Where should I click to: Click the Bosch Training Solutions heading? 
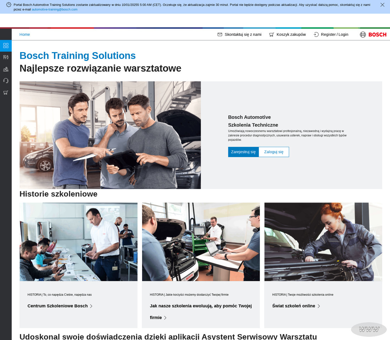(78, 56)
